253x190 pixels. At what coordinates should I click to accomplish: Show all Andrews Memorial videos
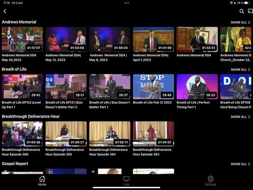pyautogui.click(x=240, y=22)
